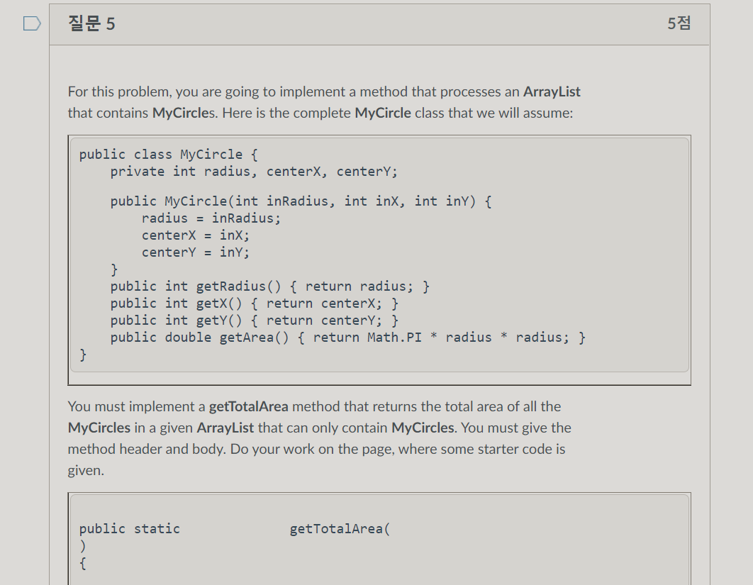Screen dimensions: 753x585
Task: Click the bold ArrayList word in first paragraph
Action: [552, 91]
